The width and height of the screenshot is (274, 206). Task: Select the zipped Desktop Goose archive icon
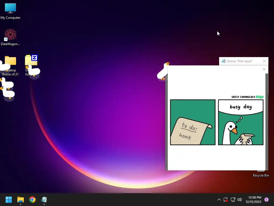(31, 60)
